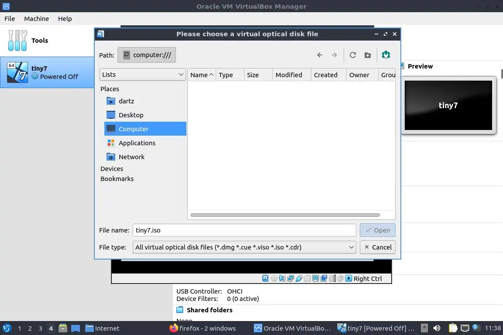Collapse the Places section header

point(110,89)
